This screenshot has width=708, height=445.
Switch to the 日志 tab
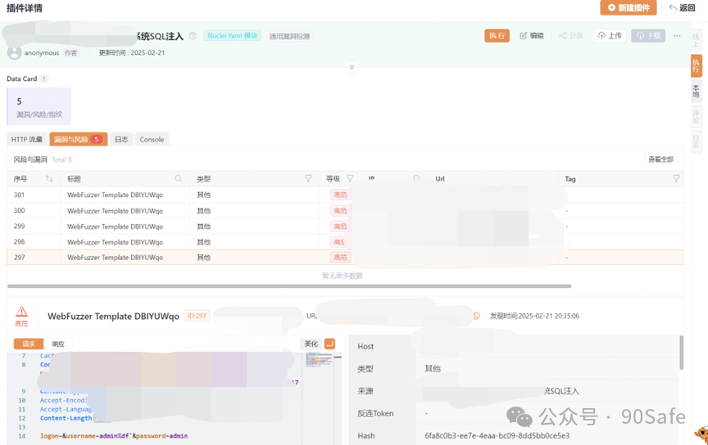point(121,139)
